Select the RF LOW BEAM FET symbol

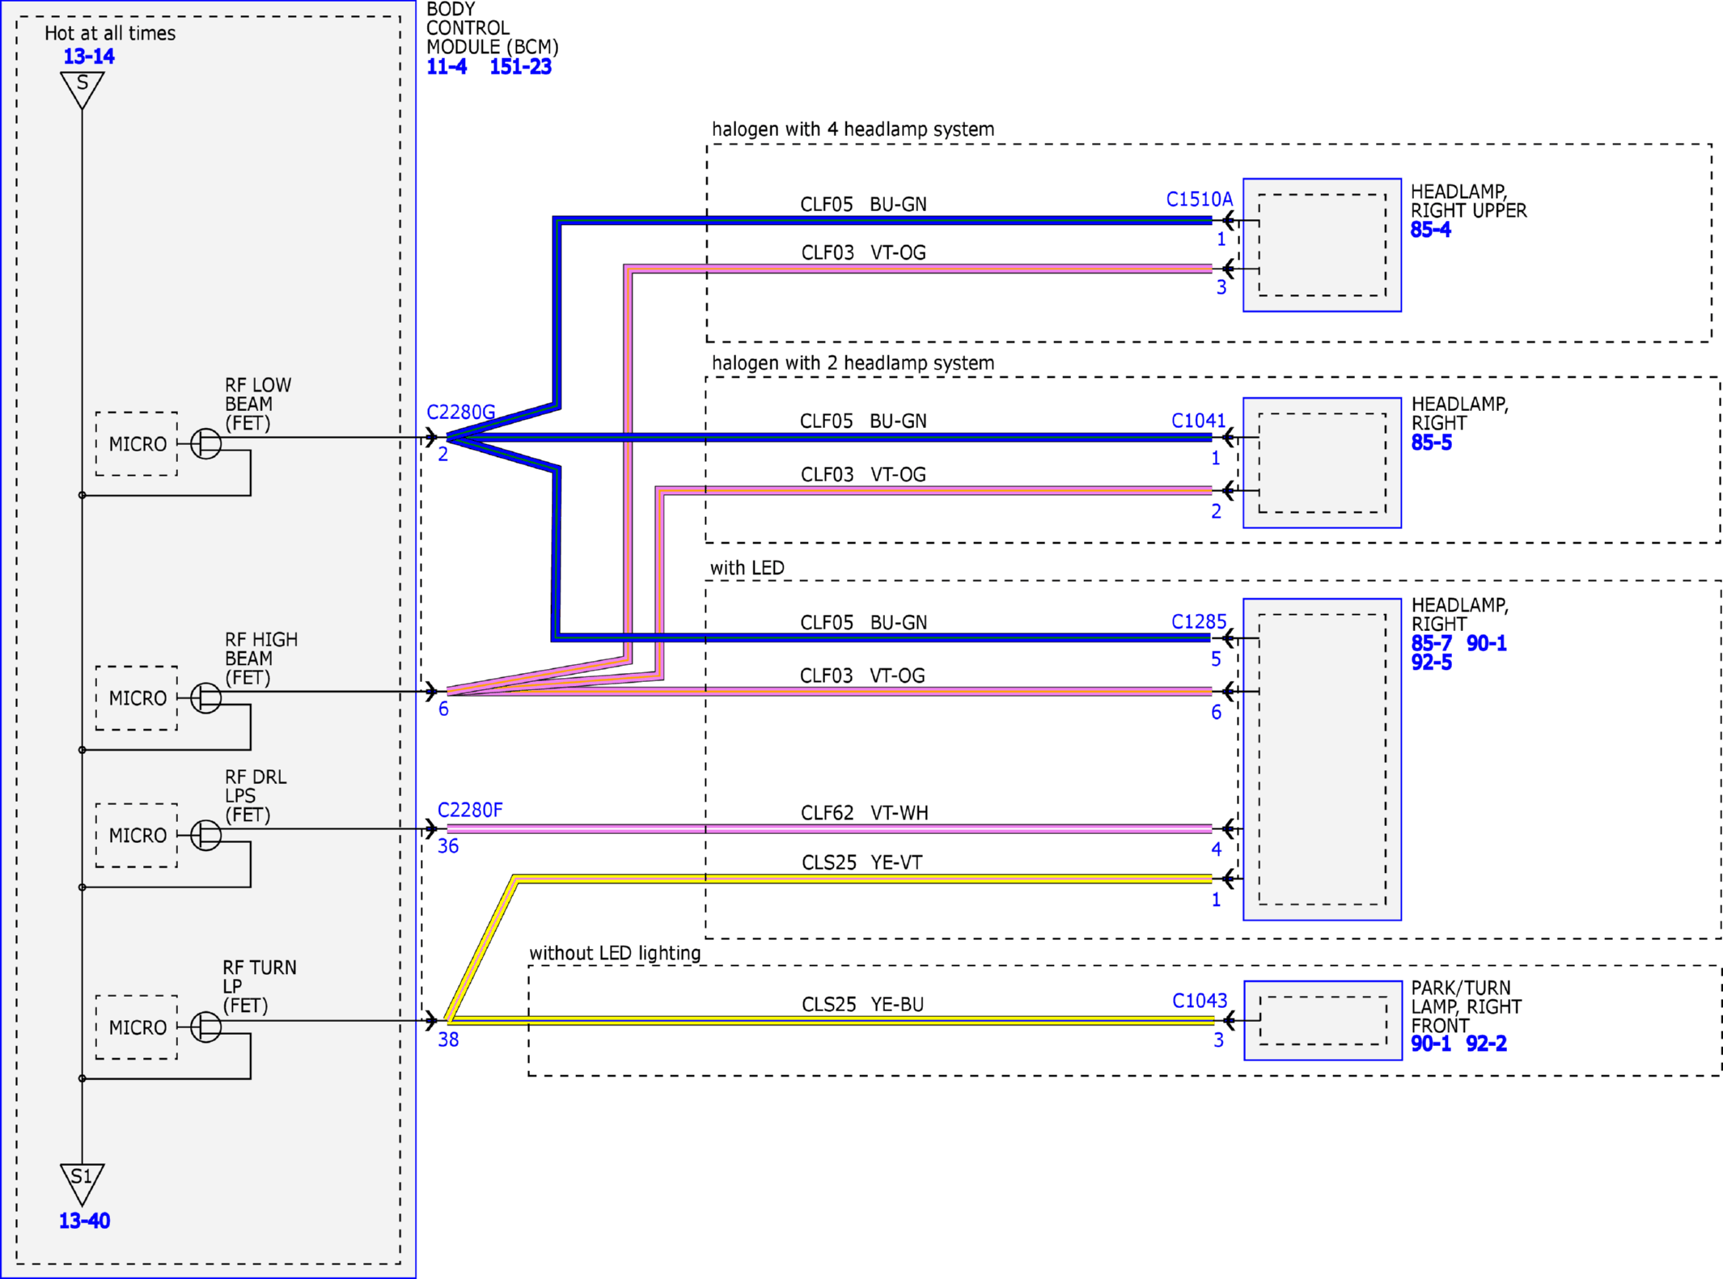[x=205, y=443]
